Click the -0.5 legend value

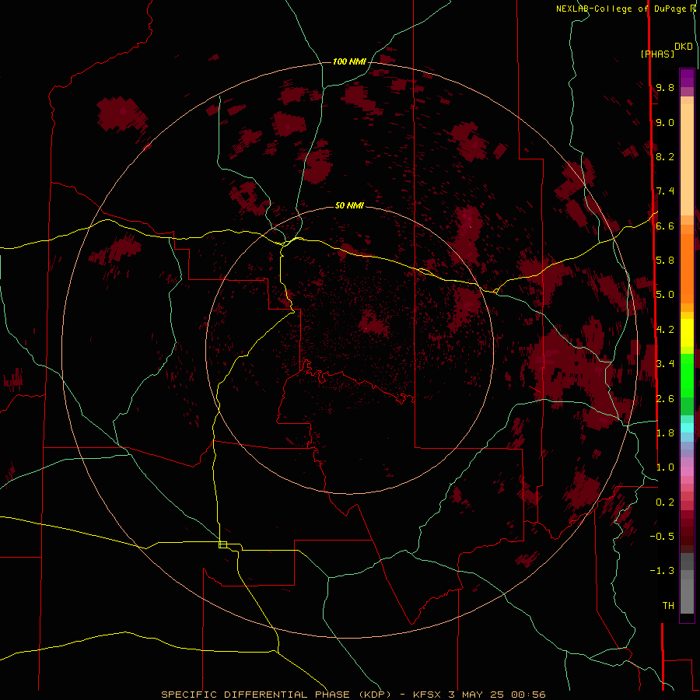pos(662,537)
